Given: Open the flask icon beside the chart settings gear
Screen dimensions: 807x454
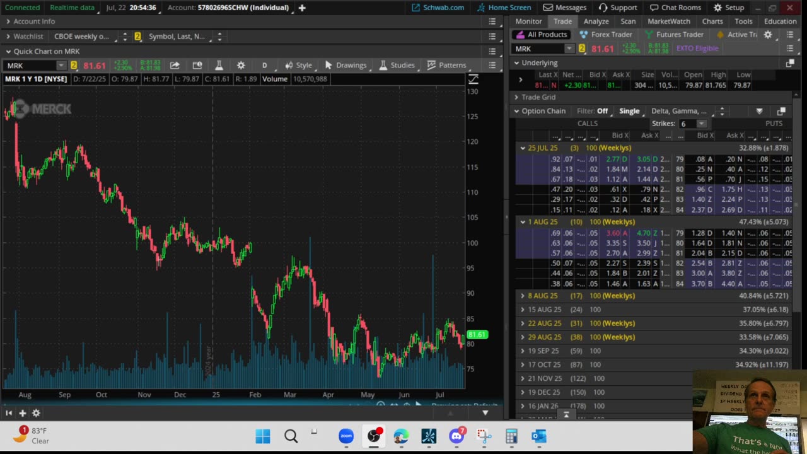Looking at the screenshot, I should click(219, 65).
